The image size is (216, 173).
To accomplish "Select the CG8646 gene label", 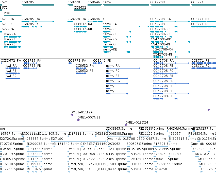I will 94,2.
